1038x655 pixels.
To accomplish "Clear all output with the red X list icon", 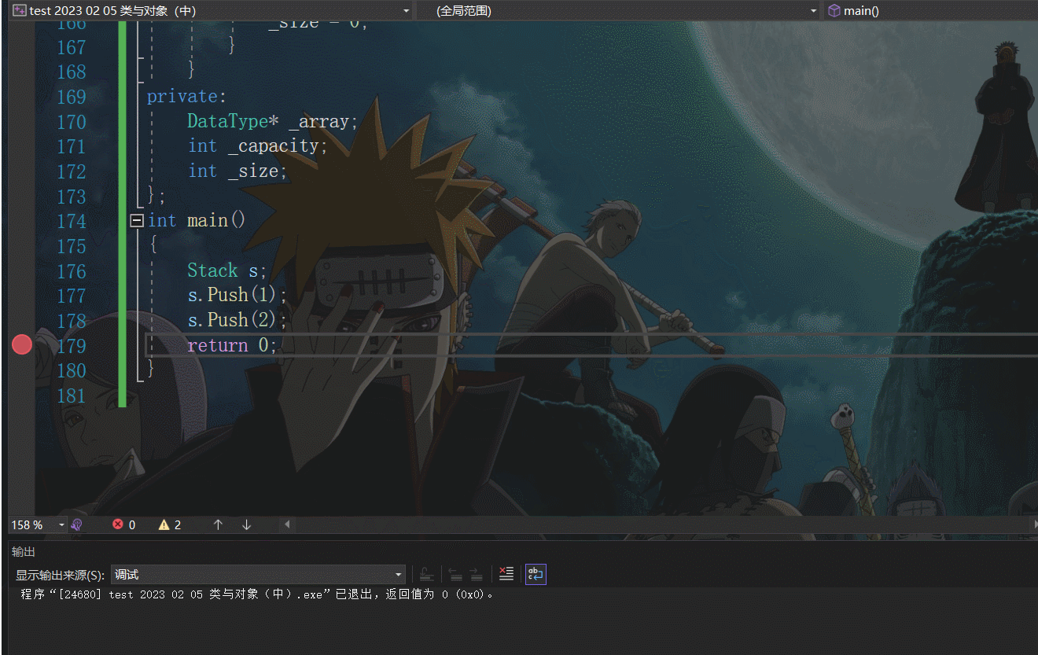I will (506, 575).
